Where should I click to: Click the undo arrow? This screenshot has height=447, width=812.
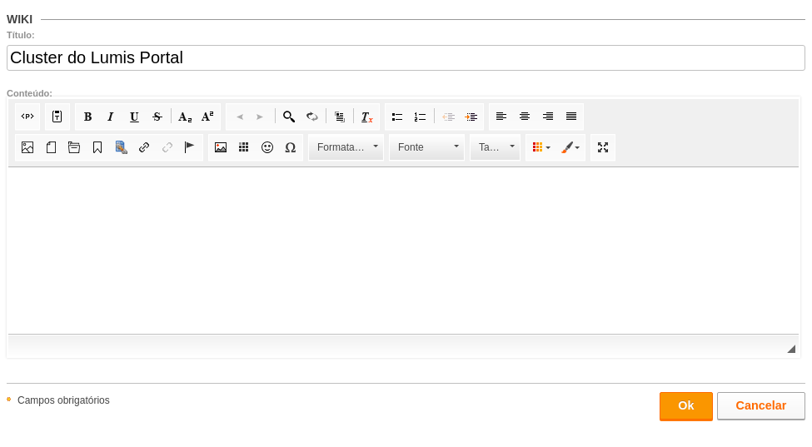[x=240, y=117]
